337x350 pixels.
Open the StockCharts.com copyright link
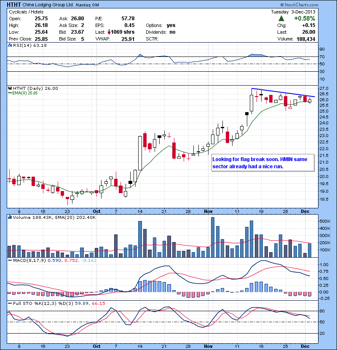coord(300,5)
